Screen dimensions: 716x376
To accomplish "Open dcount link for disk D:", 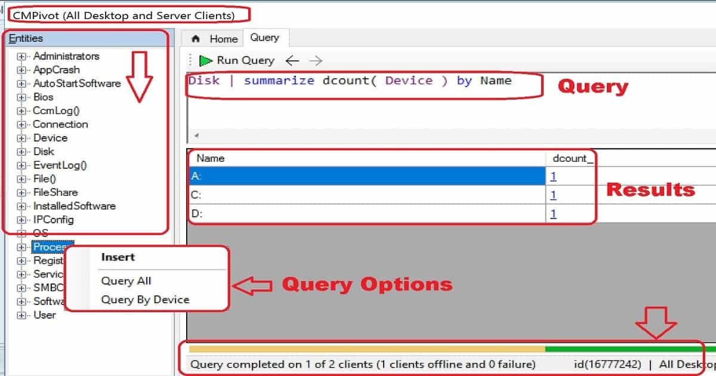I will [x=553, y=214].
